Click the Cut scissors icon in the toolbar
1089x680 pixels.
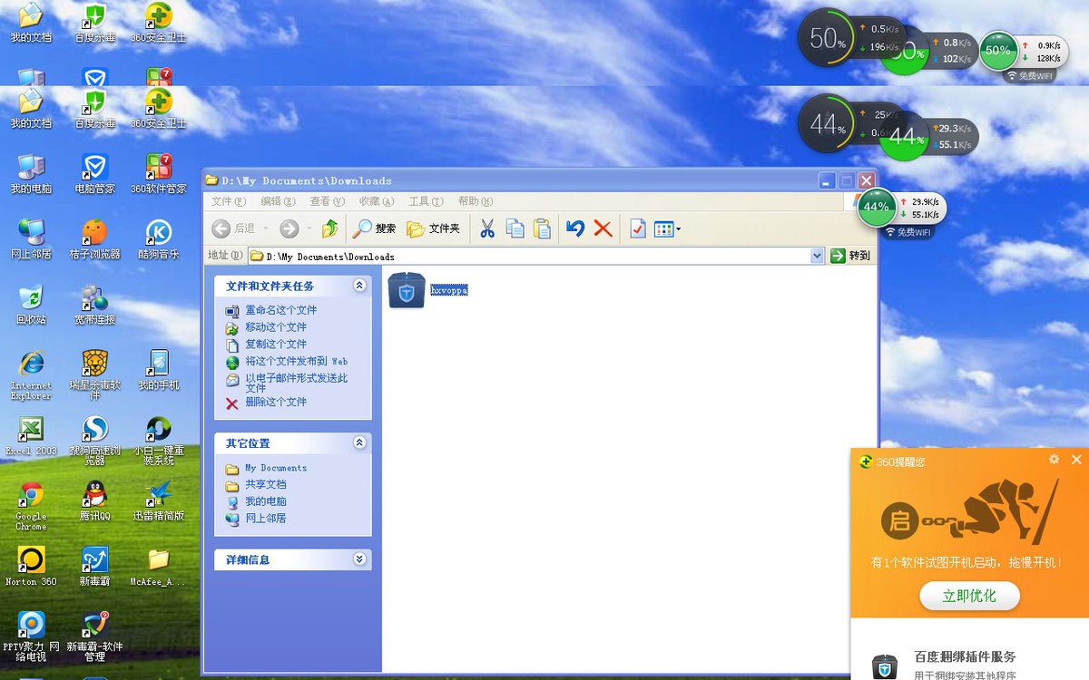point(487,228)
